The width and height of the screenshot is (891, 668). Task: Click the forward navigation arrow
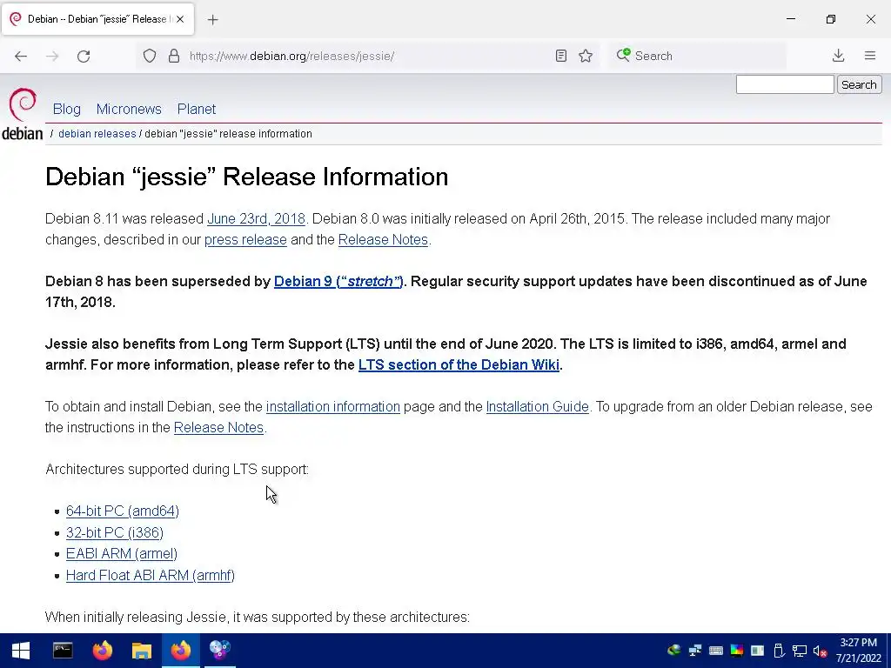click(x=52, y=56)
